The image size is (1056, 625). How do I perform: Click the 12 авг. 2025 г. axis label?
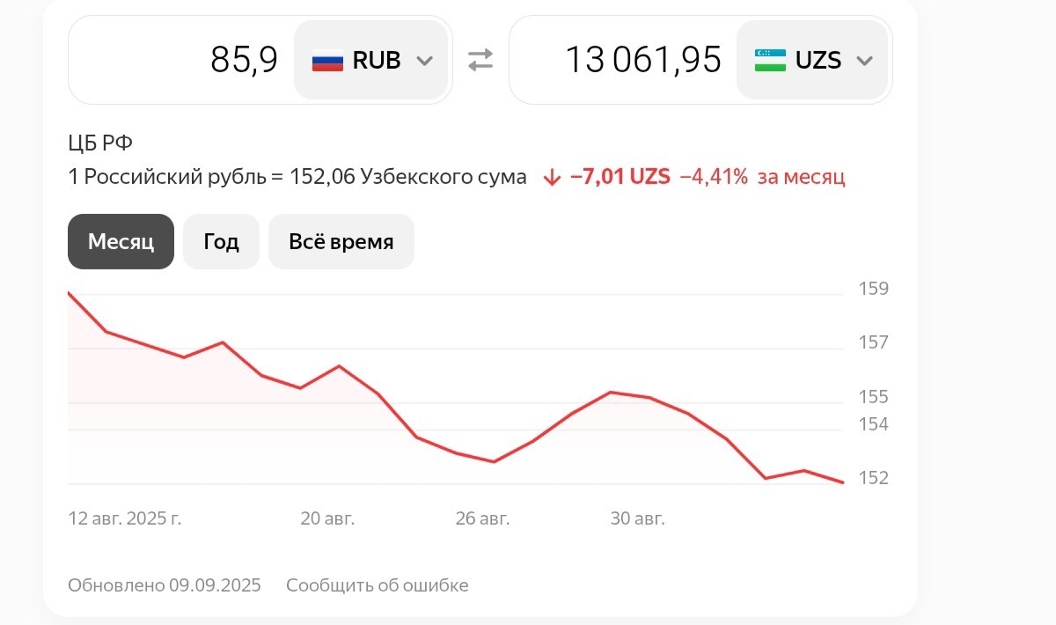pyautogui.click(x=125, y=518)
